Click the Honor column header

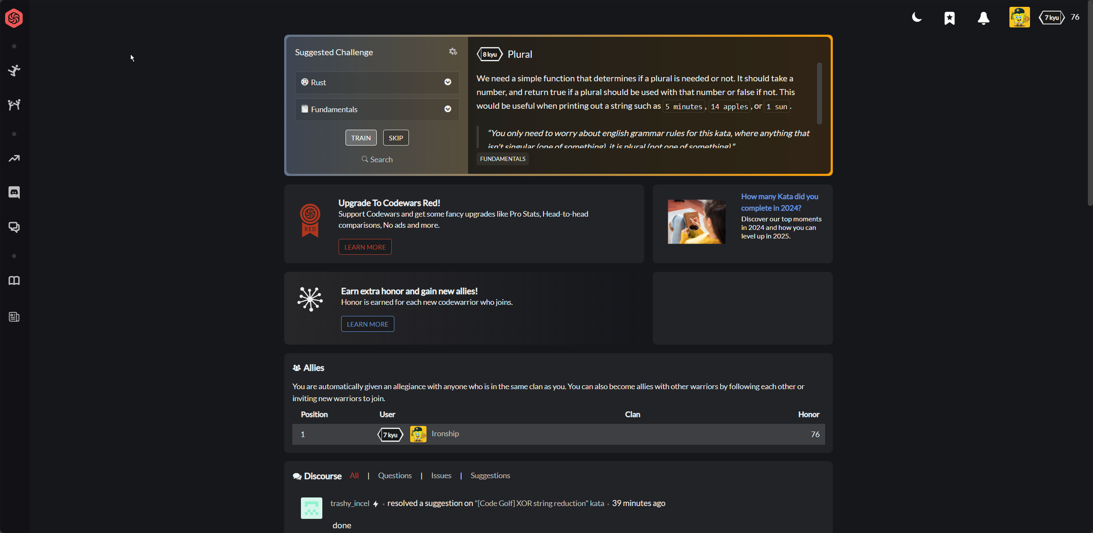click(809, 414)
